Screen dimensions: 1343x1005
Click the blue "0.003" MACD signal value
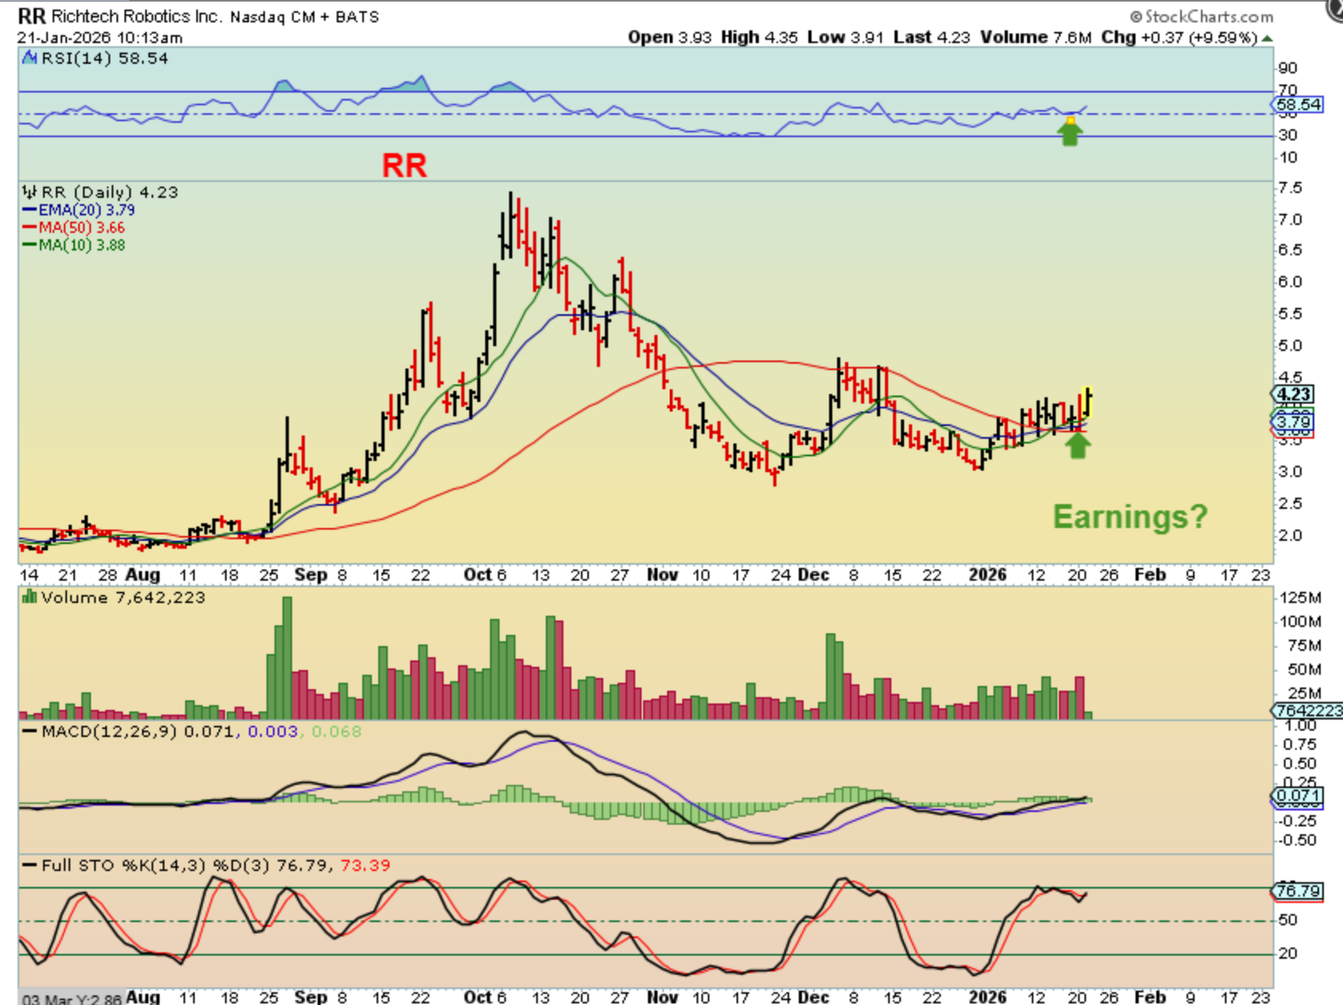(x=273, y=731)
